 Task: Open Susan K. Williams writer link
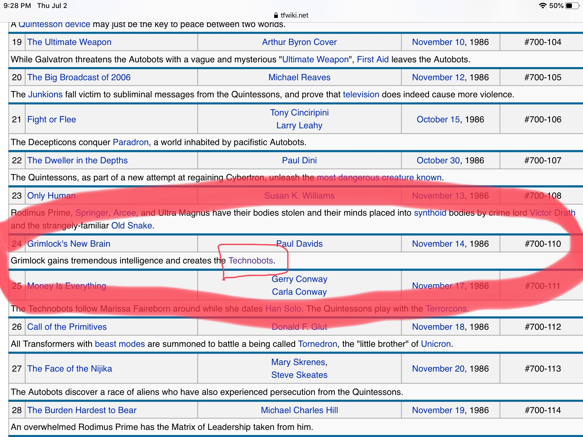pos(299,196)
